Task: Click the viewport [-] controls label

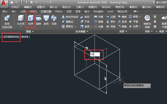Action: 2,37
